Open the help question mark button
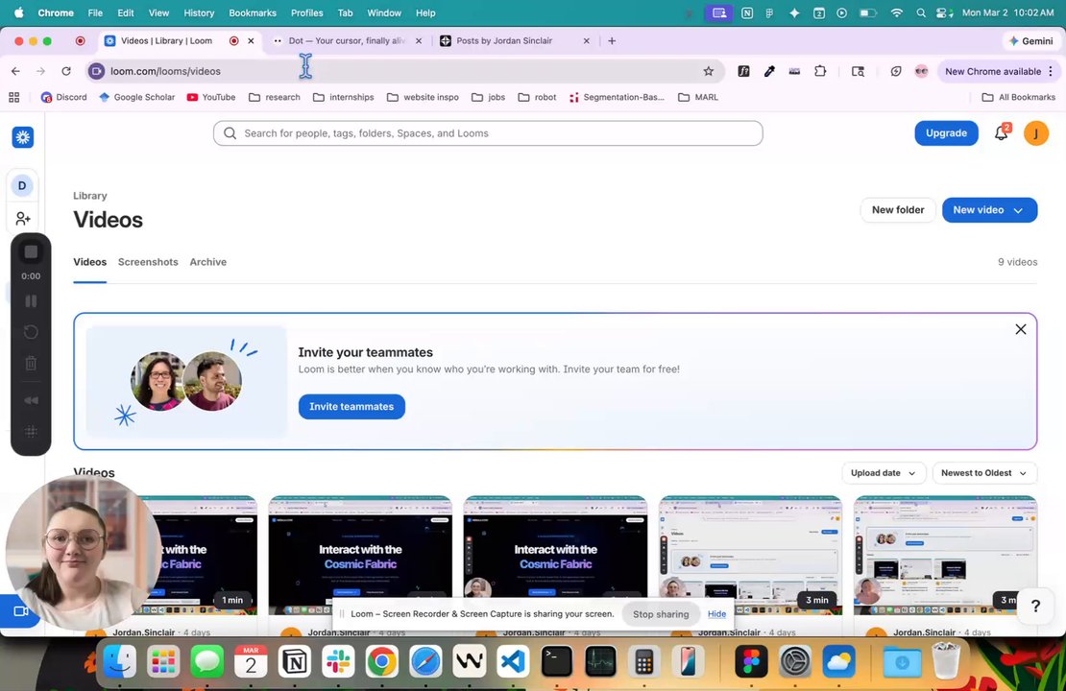The image size is (1066, 691). 1035,607
